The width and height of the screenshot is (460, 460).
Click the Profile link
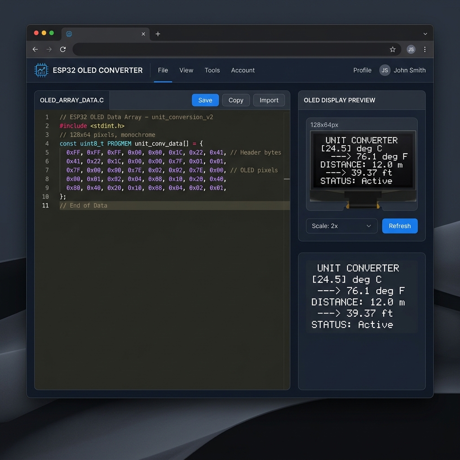pos(362,71)
